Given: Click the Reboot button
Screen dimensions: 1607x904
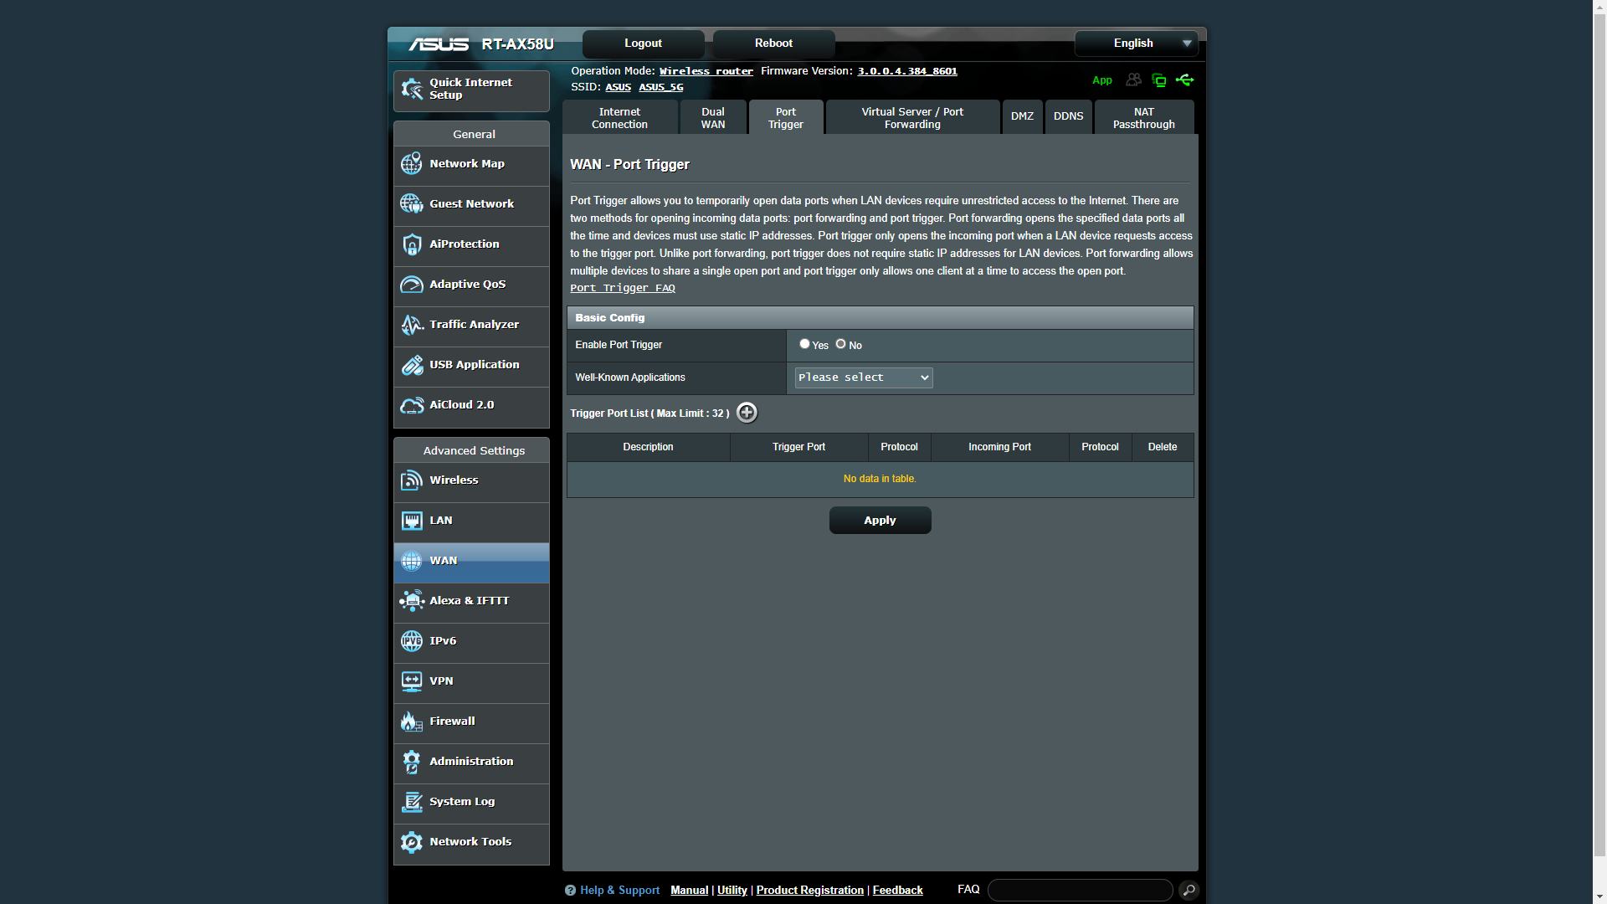Looking at the screenshot, I should (x=773, y=44).
